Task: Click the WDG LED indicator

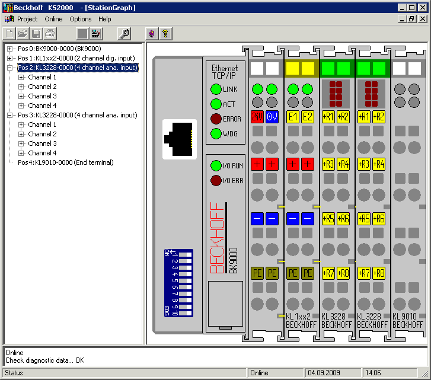Action: coord(216,134)
